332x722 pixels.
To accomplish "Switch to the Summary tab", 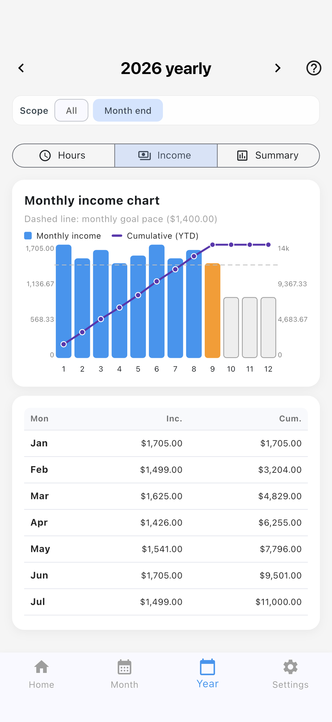I will pyautogui.click(x=268, y=155).
